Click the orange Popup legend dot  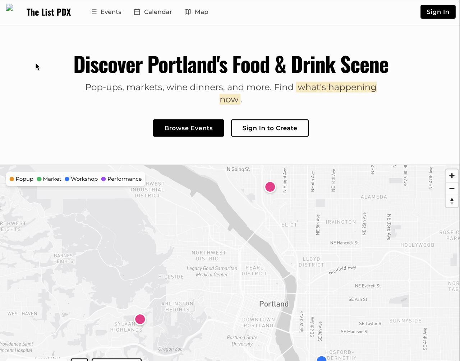click(x=12, y=179)
